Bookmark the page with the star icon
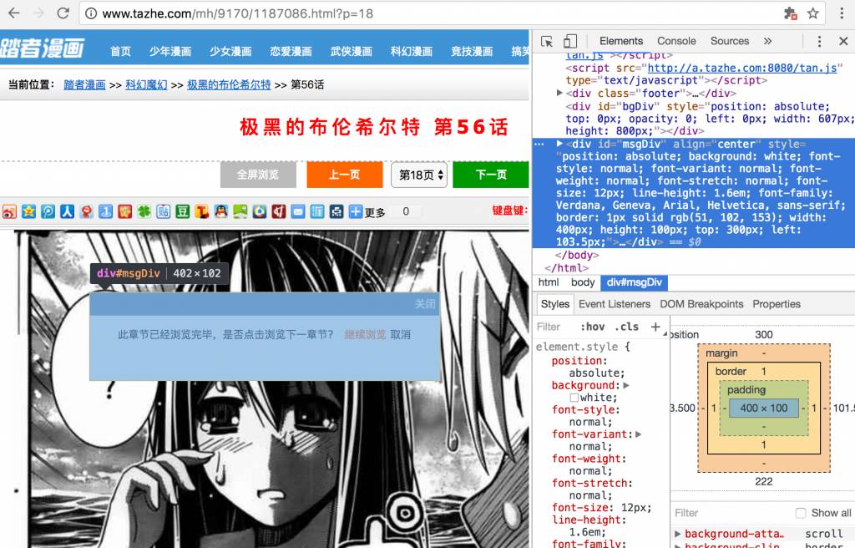Viewport: 855px width, 548px height. click(812, 13)
